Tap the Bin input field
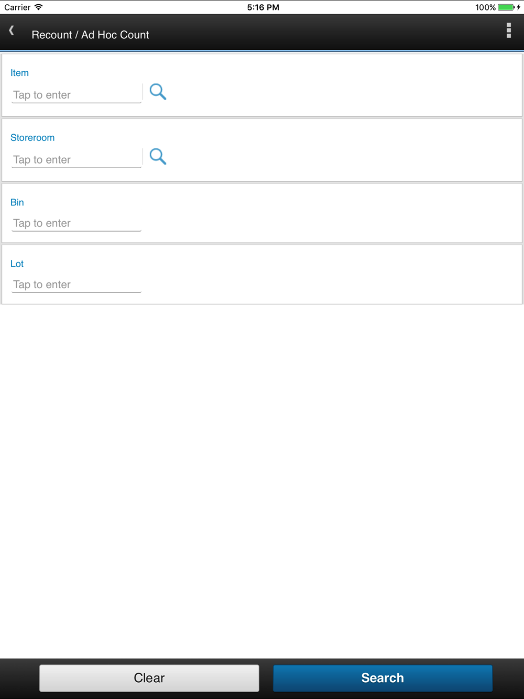Image resolution: width=524 pixels, height=699 pixels. coord(77,223)
